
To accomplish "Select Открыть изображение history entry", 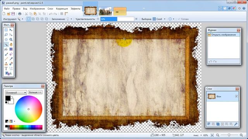I will click(x=224, y=35).
